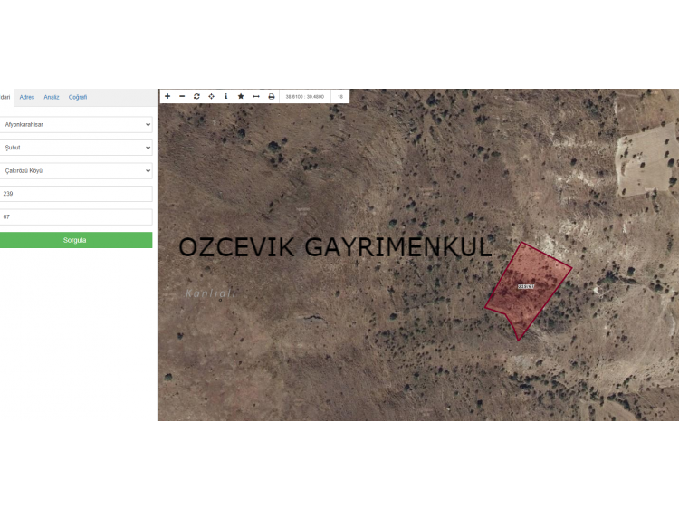
Task: Click the print icon in toolbar
Action: 271,96
